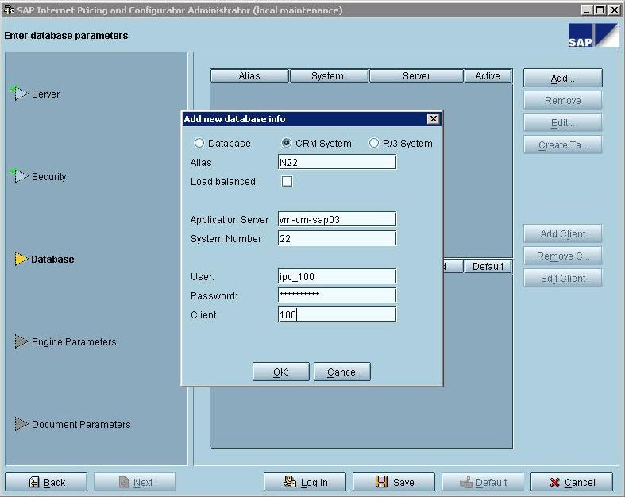Click into the Password field
625x497 pixels.
337,295
